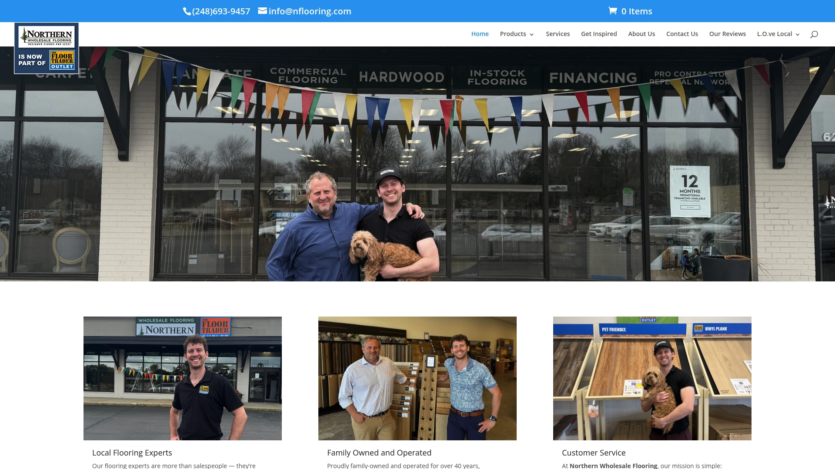Click the Northern Wholesale Flooring logo
Screen dimensions: 835x469
(47, 48)
